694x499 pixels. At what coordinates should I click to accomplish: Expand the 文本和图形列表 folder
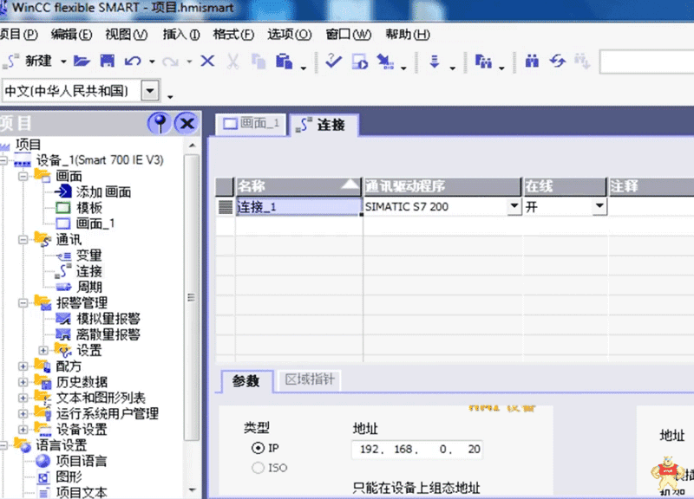click(23, 398)
